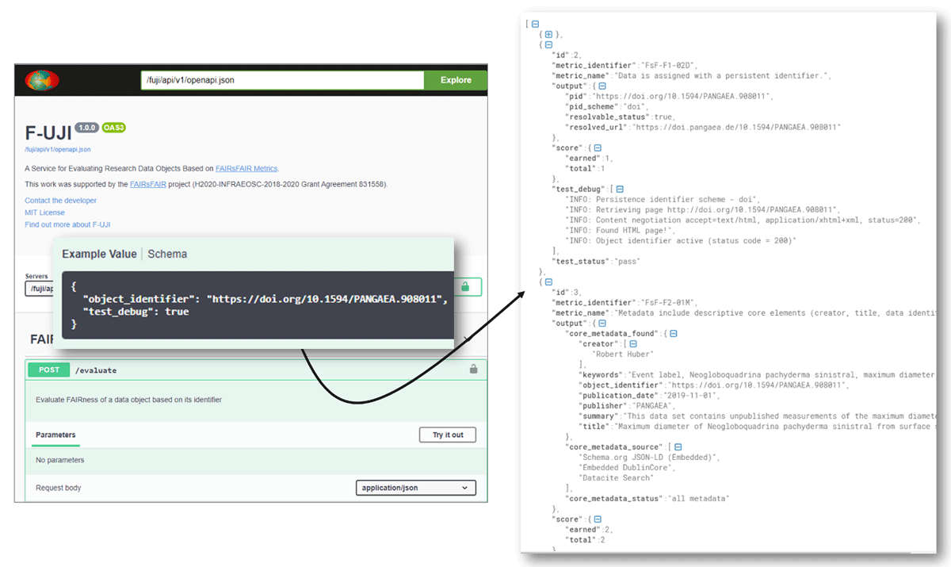951x567 pixels.
Task: Switch to the Example Value tab
Action: (99, 255)
